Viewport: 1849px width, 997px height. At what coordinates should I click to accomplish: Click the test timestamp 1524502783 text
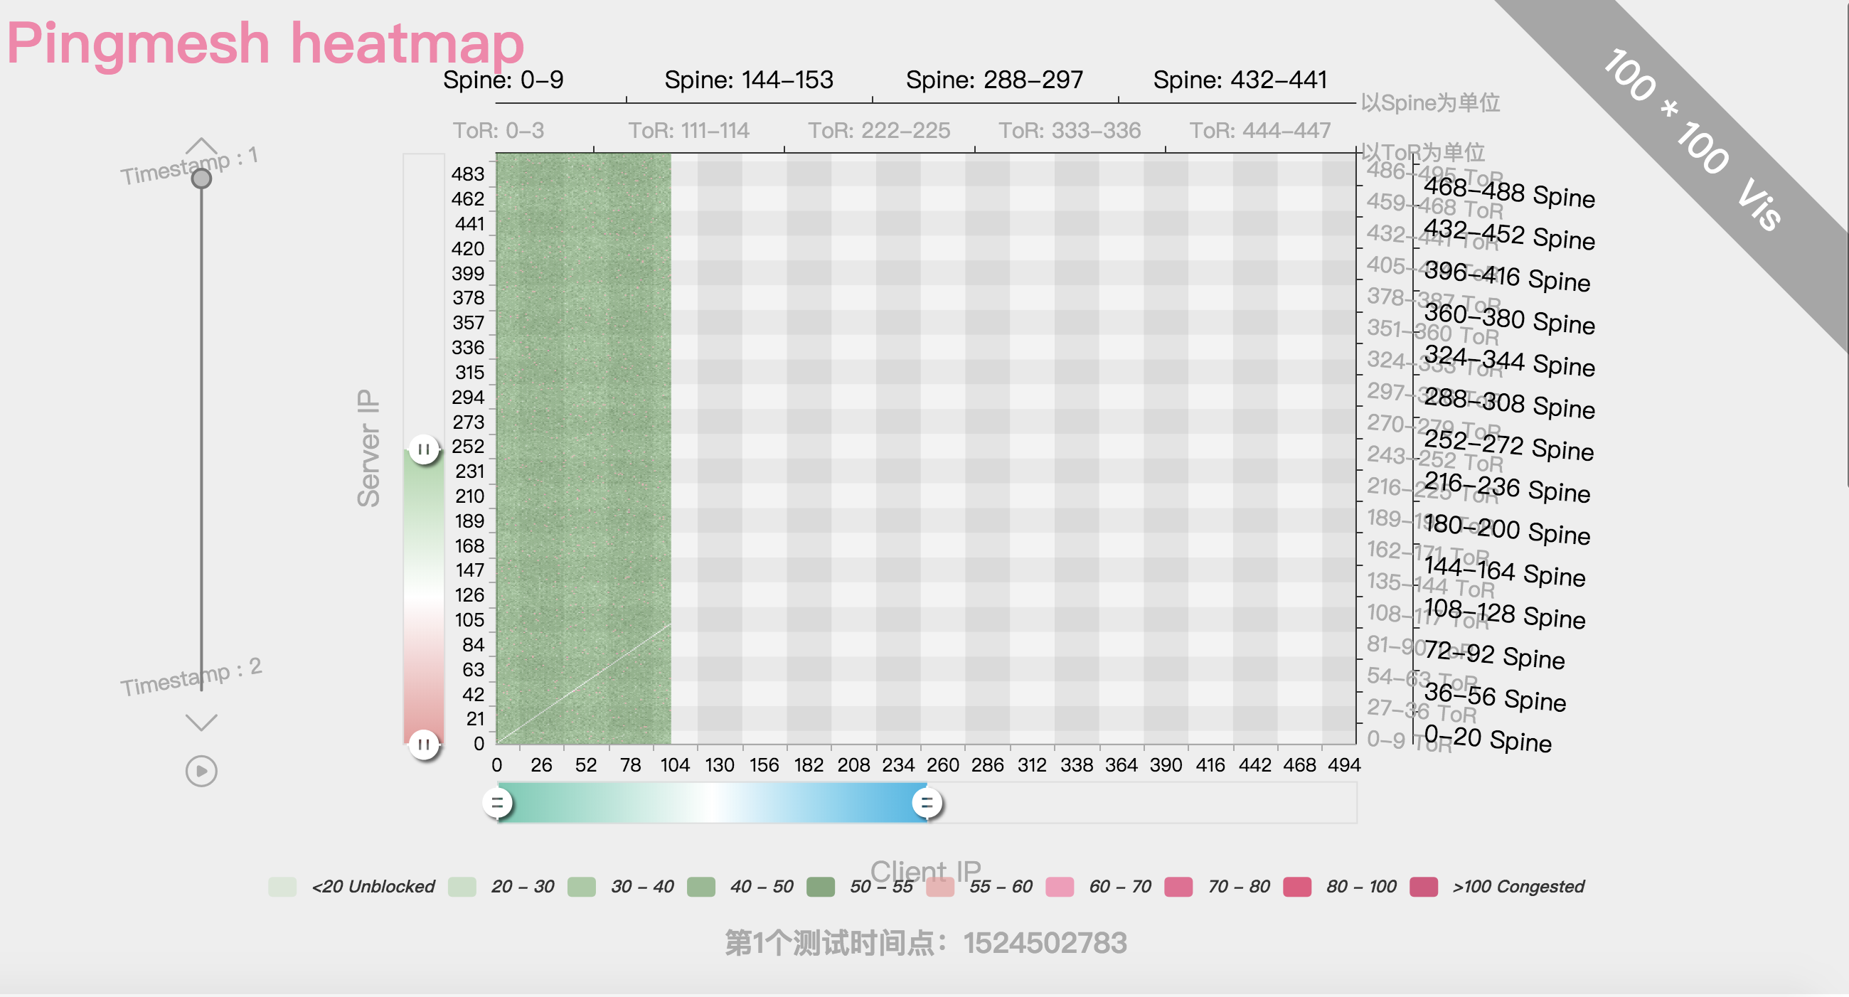[x=926, y=943]
